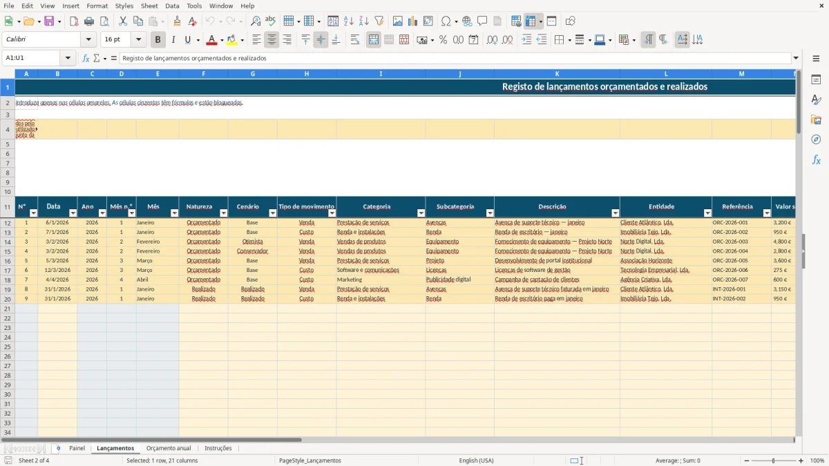
Task: Click the Clone Formatting paintbrush icon
Action: (x=177, y=21)
